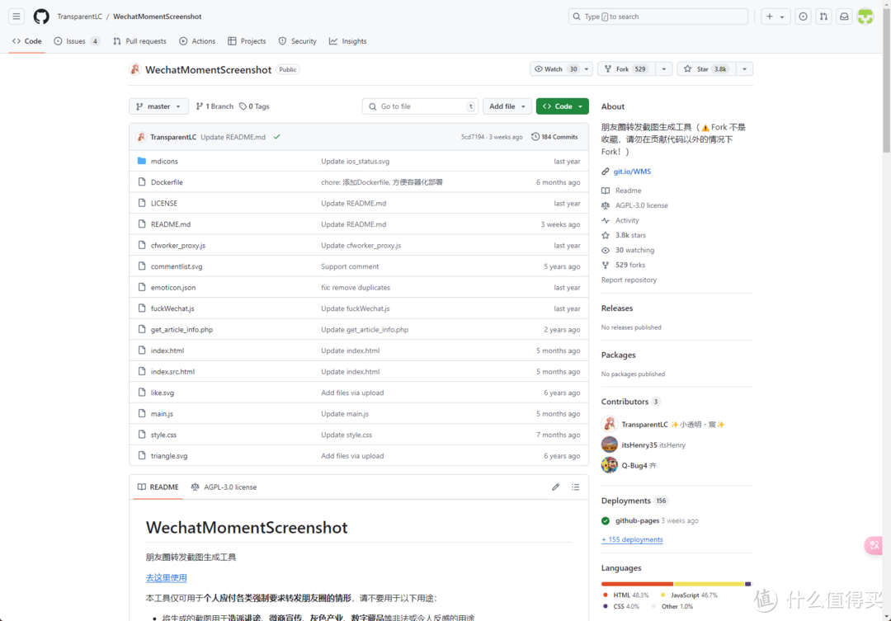Screen dimensions: 891x621
Task: Open the emoticon.json file
Action: tap(172, 288)
